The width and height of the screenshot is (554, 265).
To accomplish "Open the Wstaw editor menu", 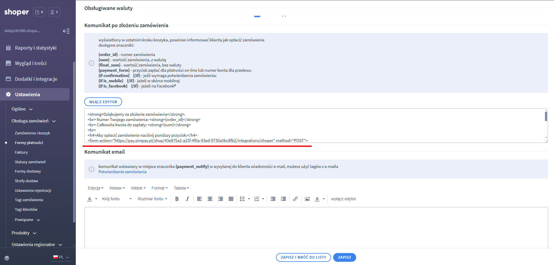I will coord(117,188).
